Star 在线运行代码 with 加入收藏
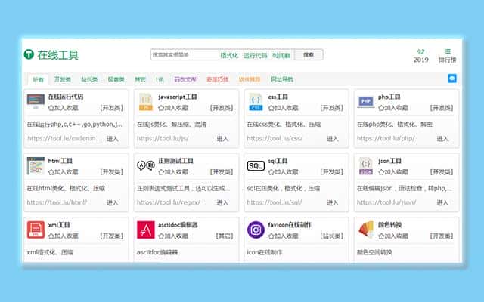Image resolution: width=484 pixels, height=302 pixels. pyautogui.click(x=64, y=108)
